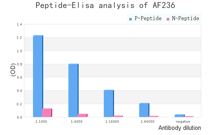Click the blue P-Peptide bar at 1:4000
The width and height of the screenshot is (210, 135).
tap(73, 91)
